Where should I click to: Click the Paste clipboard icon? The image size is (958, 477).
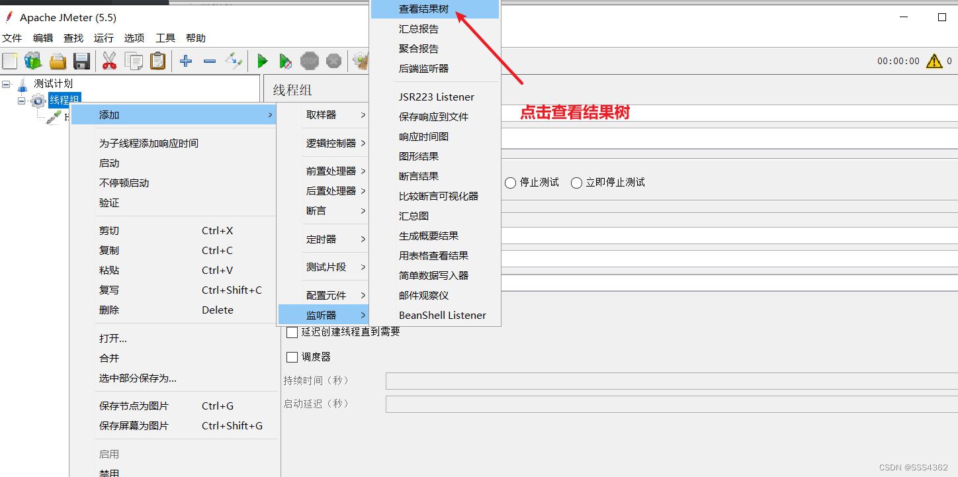pos(157,62)
